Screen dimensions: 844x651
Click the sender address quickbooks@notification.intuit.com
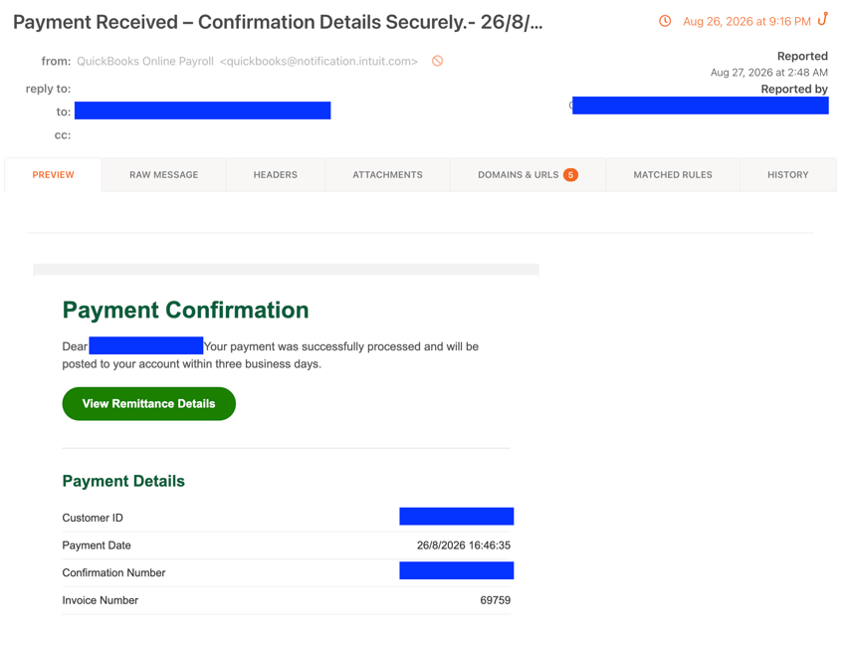(318, 62)
